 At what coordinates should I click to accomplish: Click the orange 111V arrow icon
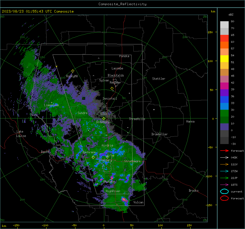click(x=224, y=164)
